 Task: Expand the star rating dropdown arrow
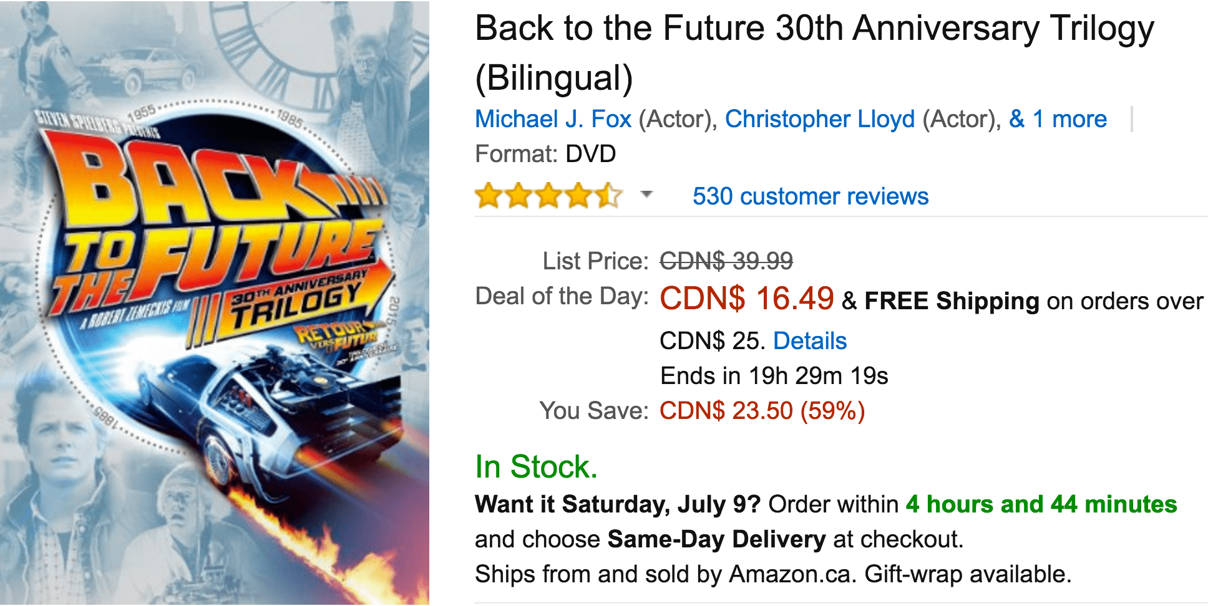click(647, 195)
